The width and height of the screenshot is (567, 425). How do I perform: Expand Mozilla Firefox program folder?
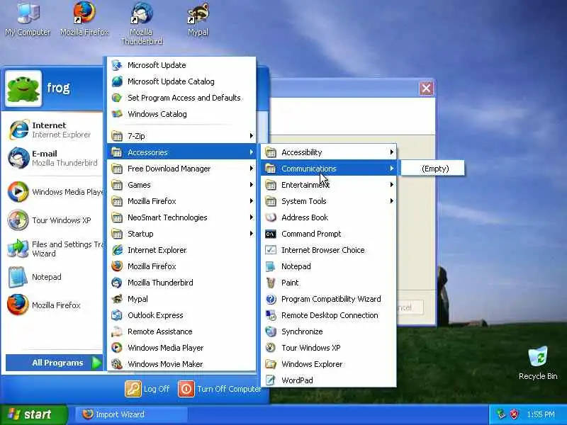pos(181,201)
